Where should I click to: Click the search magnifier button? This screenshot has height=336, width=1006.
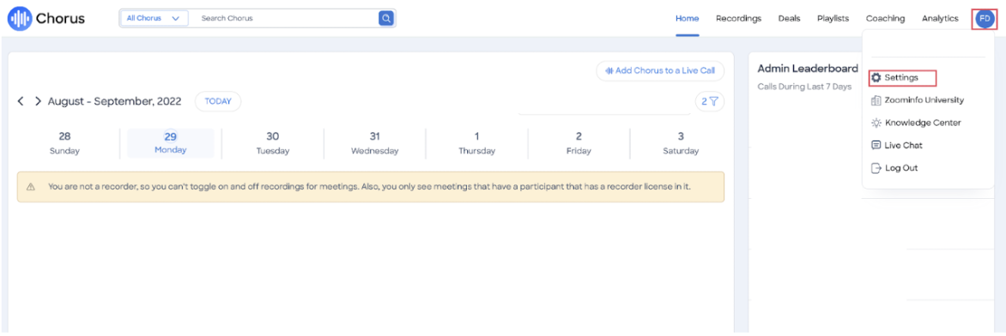(x=385, y=19)
